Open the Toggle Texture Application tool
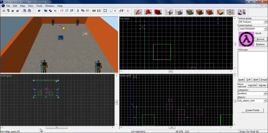This screenshot has width=268, height=133. pyautogui.click(x=190, y=12)
